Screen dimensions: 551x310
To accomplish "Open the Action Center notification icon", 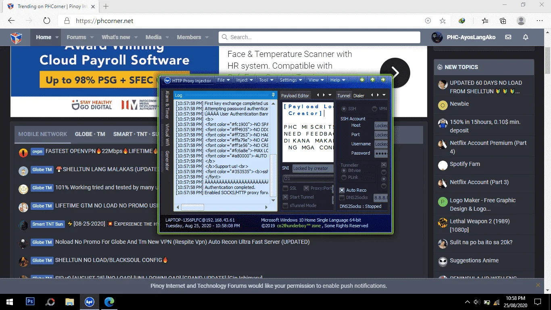I will tap(538, 302).
